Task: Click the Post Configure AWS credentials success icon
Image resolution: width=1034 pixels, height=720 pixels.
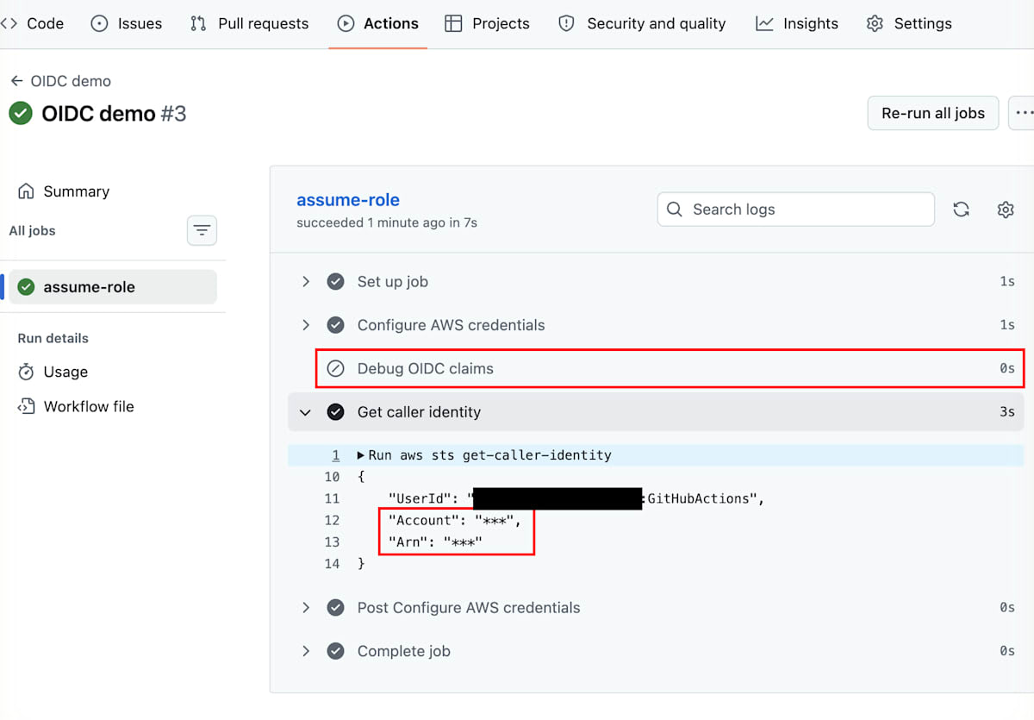Action: [x=336, y=608]
